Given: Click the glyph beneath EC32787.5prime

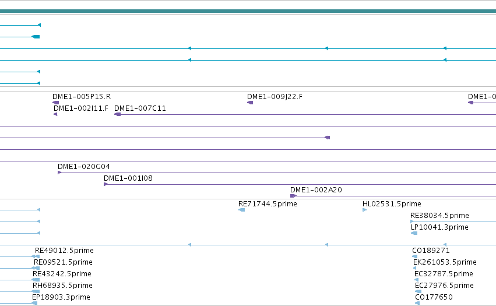Looking at the screenshot, I should [417, 280].
